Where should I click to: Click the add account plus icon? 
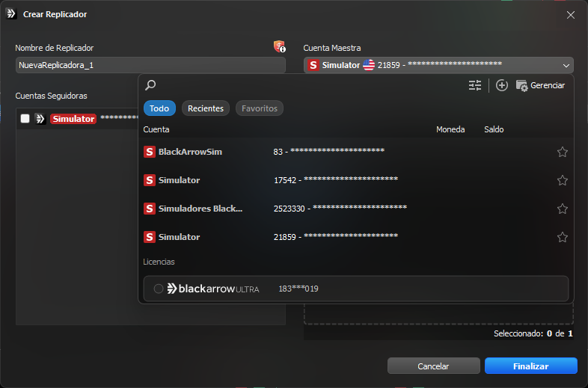click(x=502, y=85)
